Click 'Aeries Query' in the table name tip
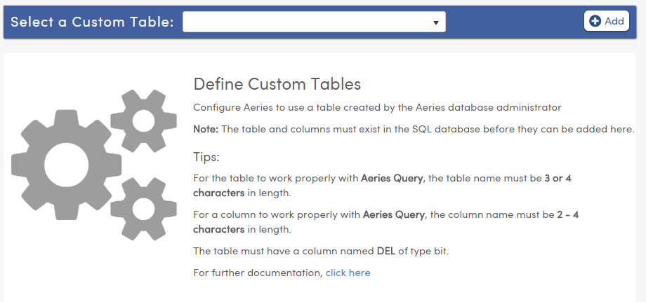Screen dimensions: 646x302 (x=391, y=178)
